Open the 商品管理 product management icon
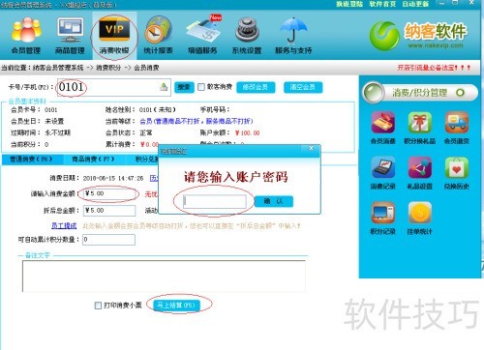This screenshot has height=350, width=484. [70, 35]
